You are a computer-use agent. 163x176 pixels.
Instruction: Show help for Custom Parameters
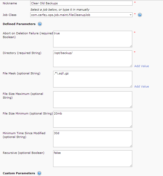39,173
